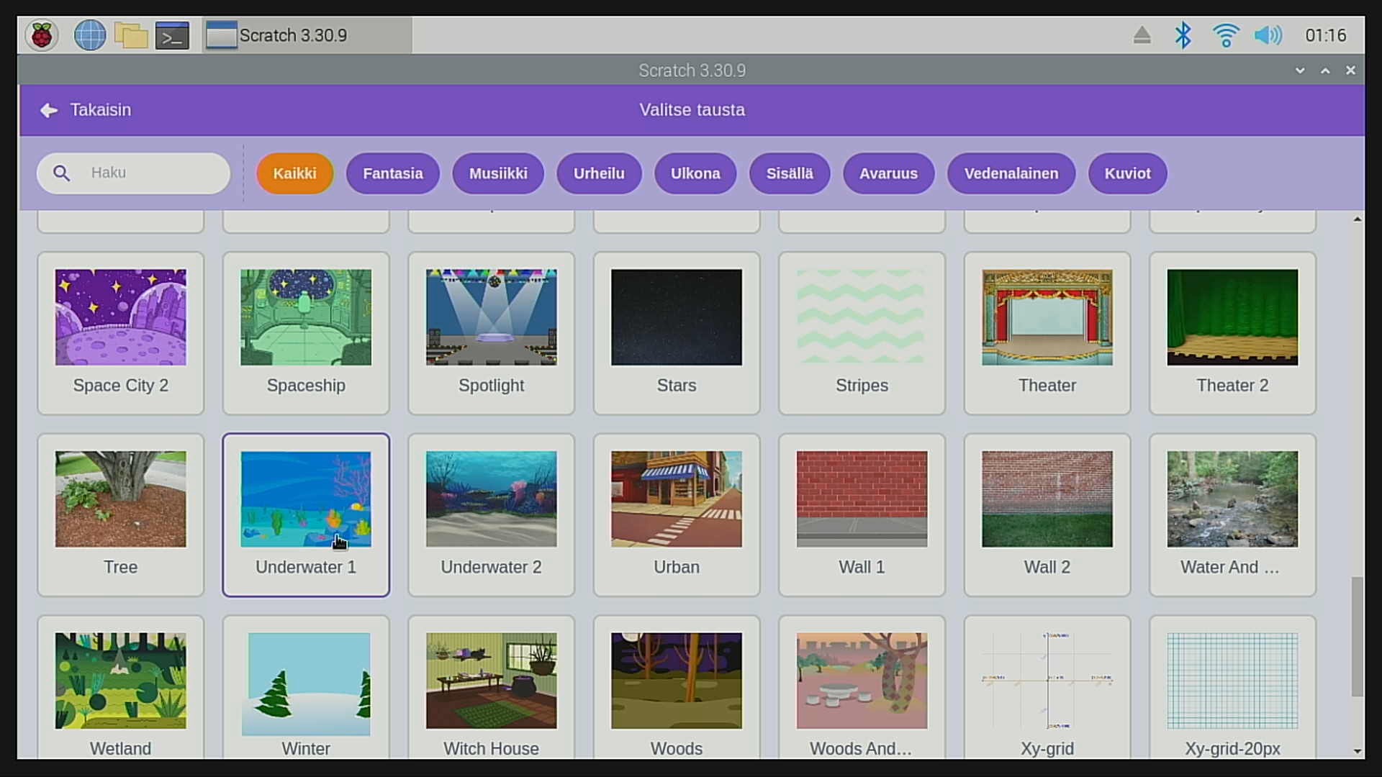Close the Scratch window
The height and width of the screenshot is (777, 1382).
pyautogui.click(x=1350, y=71)
